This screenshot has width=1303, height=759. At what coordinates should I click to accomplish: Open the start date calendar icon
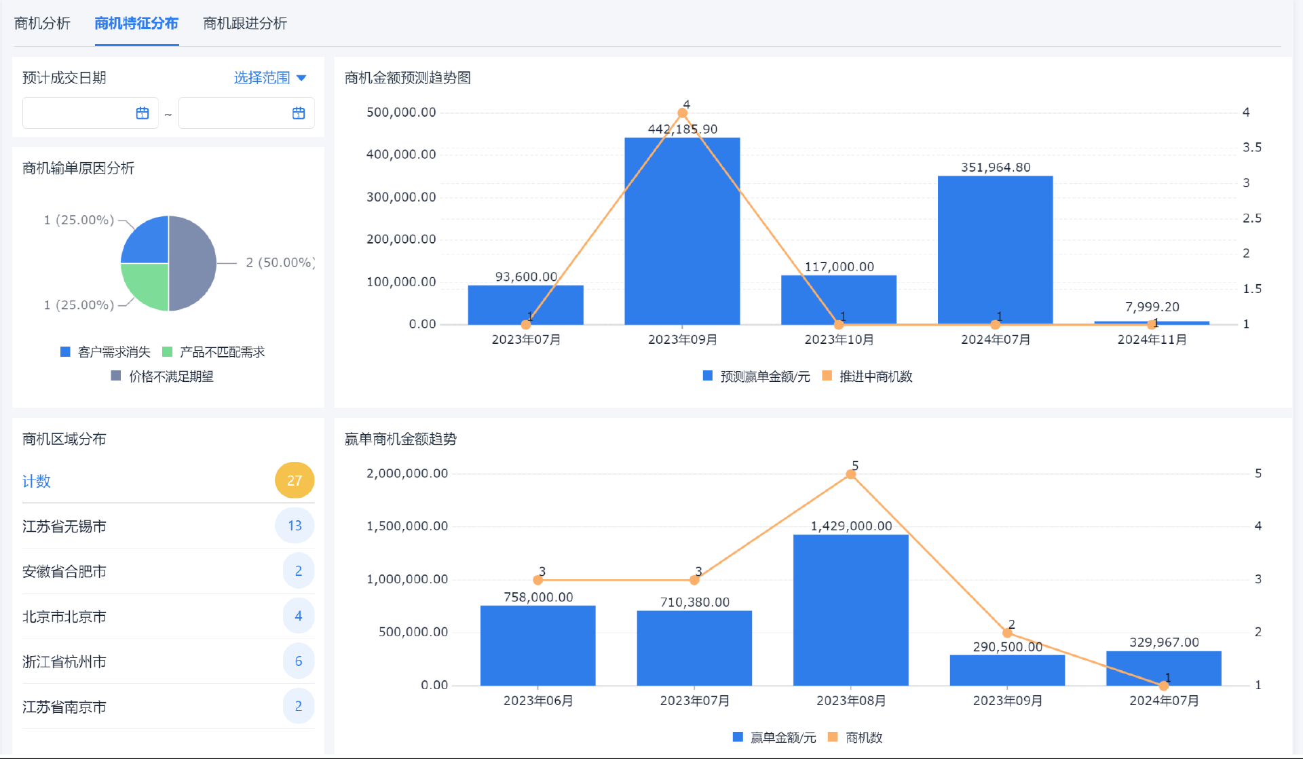[143, 113]
